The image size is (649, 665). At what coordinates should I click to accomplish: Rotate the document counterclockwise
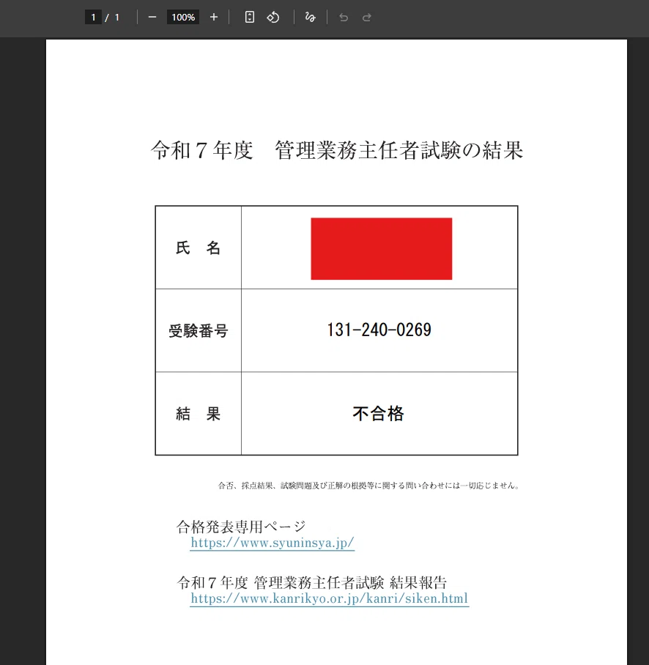(x=272, y=18)
